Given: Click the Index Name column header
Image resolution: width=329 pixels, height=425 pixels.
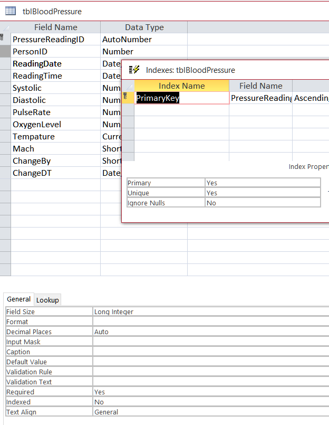Looking at the screenshot, I should coord(182,86).
